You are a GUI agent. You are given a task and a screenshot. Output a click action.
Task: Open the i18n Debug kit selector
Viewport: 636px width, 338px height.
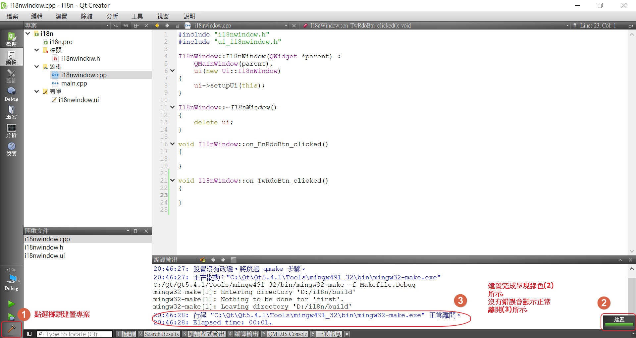11,279
